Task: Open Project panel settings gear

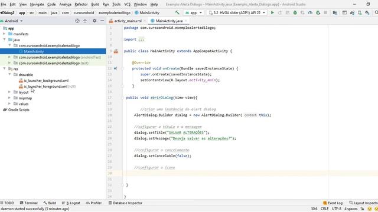Action: pos(94,21)
